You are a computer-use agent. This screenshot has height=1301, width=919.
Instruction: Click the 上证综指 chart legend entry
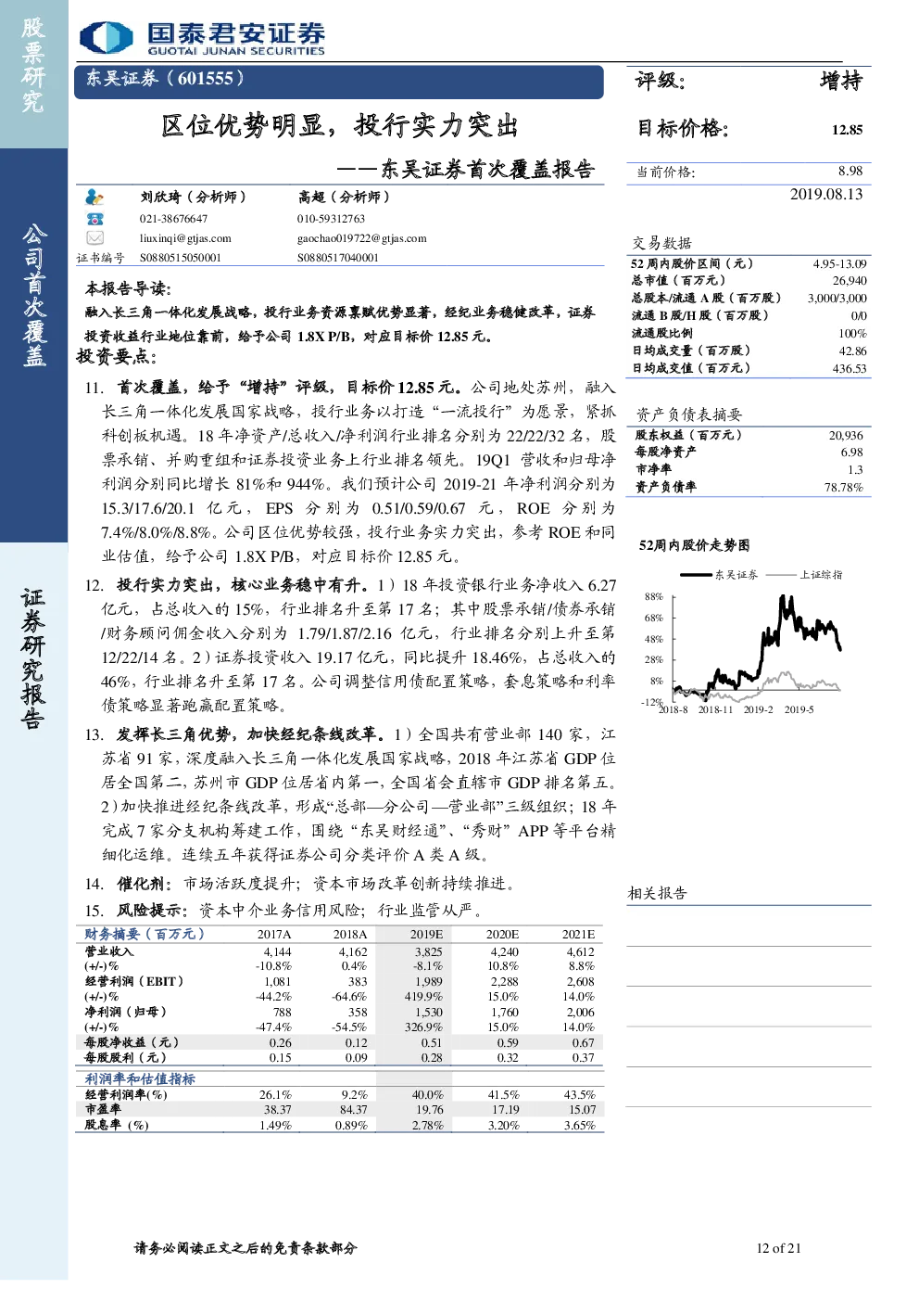(804, 575)
